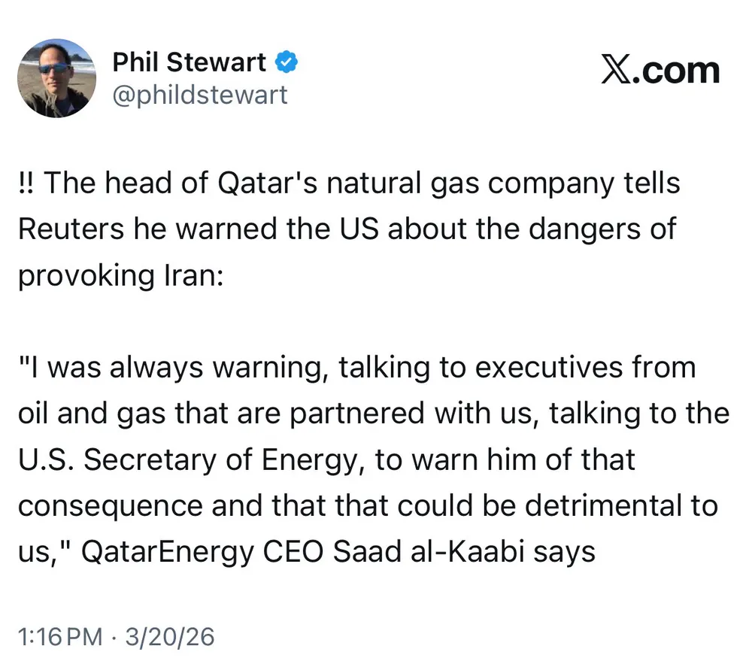Click the X.com logo
The height and width of the screenshot is (670, 752).
(x=660, y=71)
